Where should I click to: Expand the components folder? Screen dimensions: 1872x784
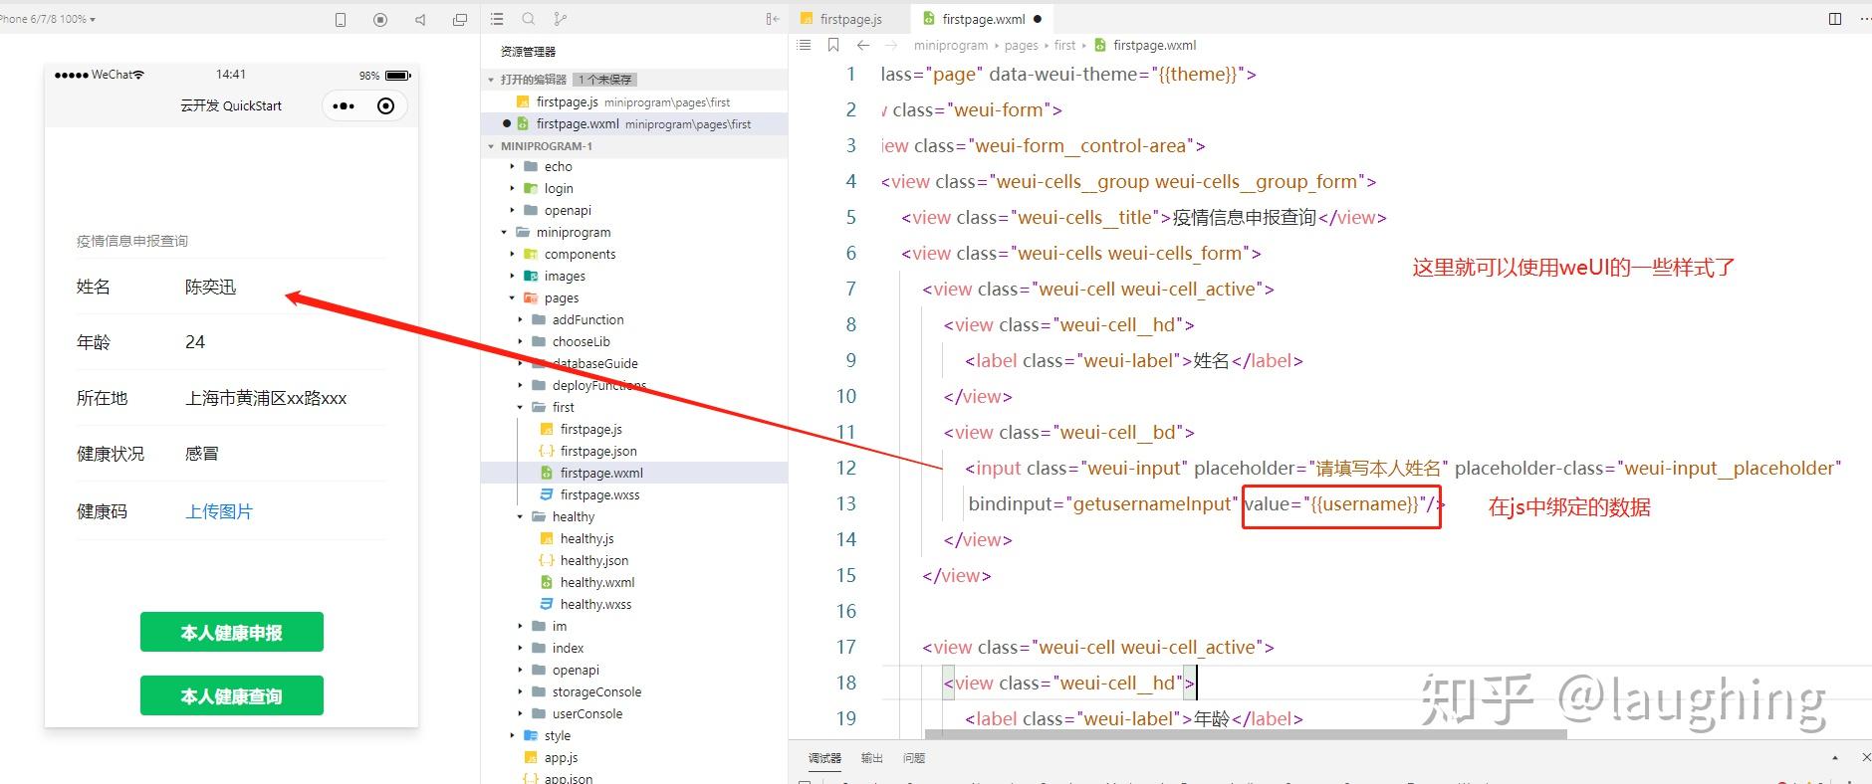click(579, 254)
